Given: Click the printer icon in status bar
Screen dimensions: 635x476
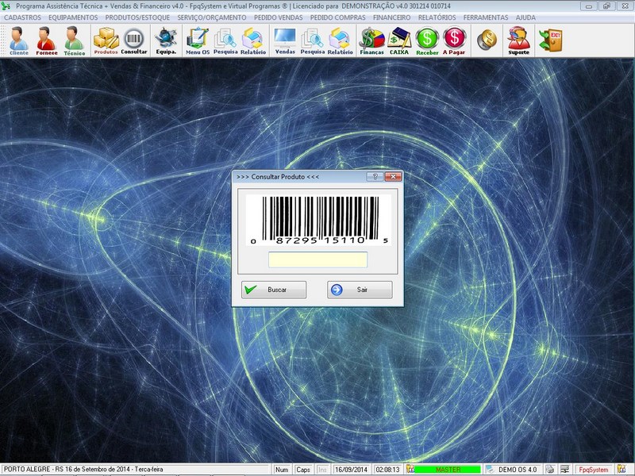Looking at the screenshot, I should [549, 470].
